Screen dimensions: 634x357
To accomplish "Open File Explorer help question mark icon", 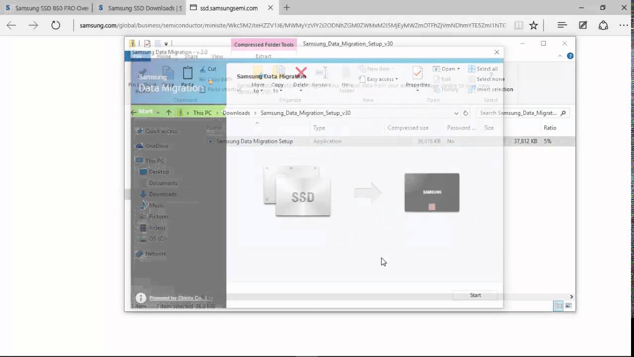I will tap(570, 56).
